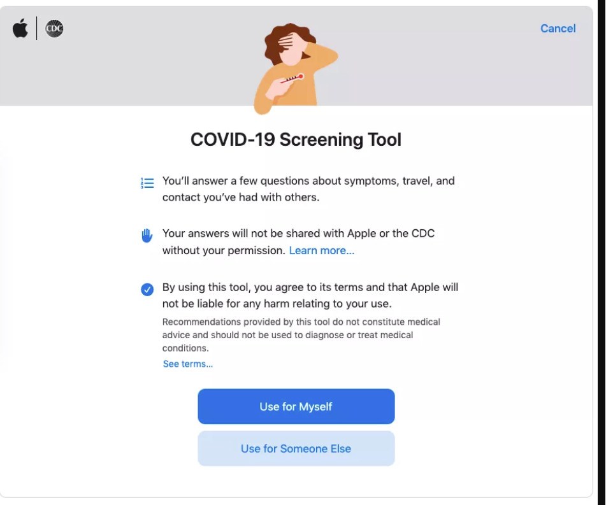The height and width of the screenshot is (505, 606).
Task: Click the COVID-19 Screening Tool heading
Action: (296, 139)
